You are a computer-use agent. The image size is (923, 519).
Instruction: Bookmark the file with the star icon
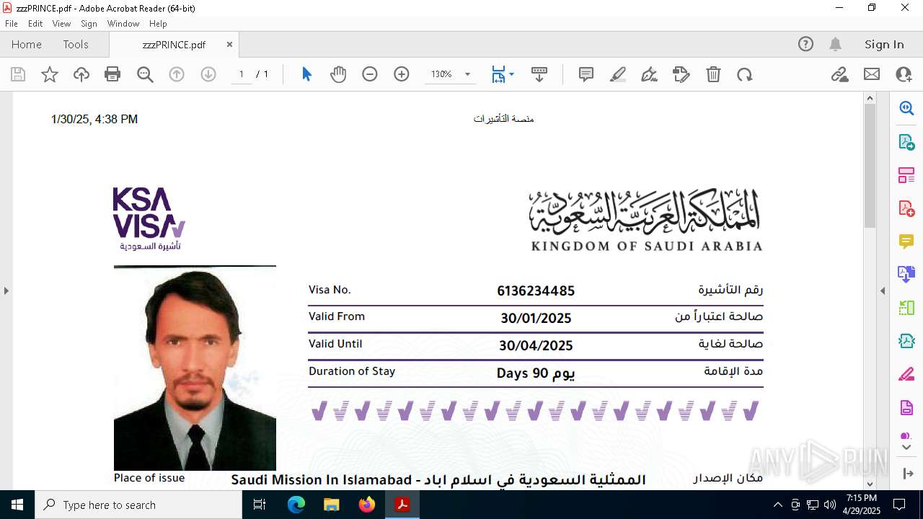coord(50,74)
